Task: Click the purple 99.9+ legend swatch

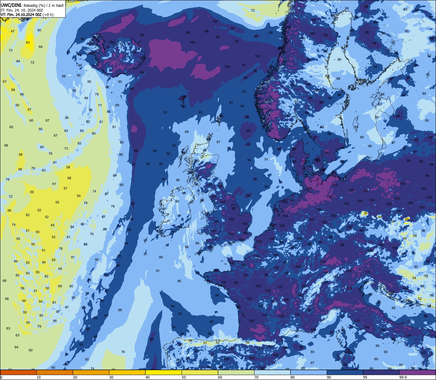Action: pos(417,373)
